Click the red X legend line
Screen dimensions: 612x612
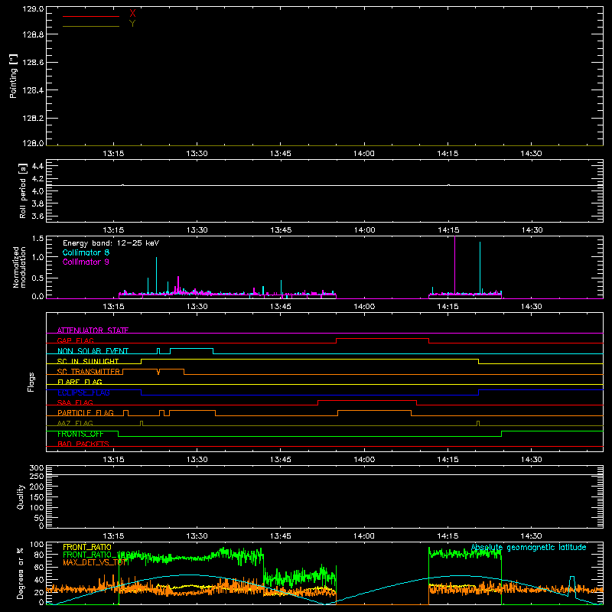(91, 16)
